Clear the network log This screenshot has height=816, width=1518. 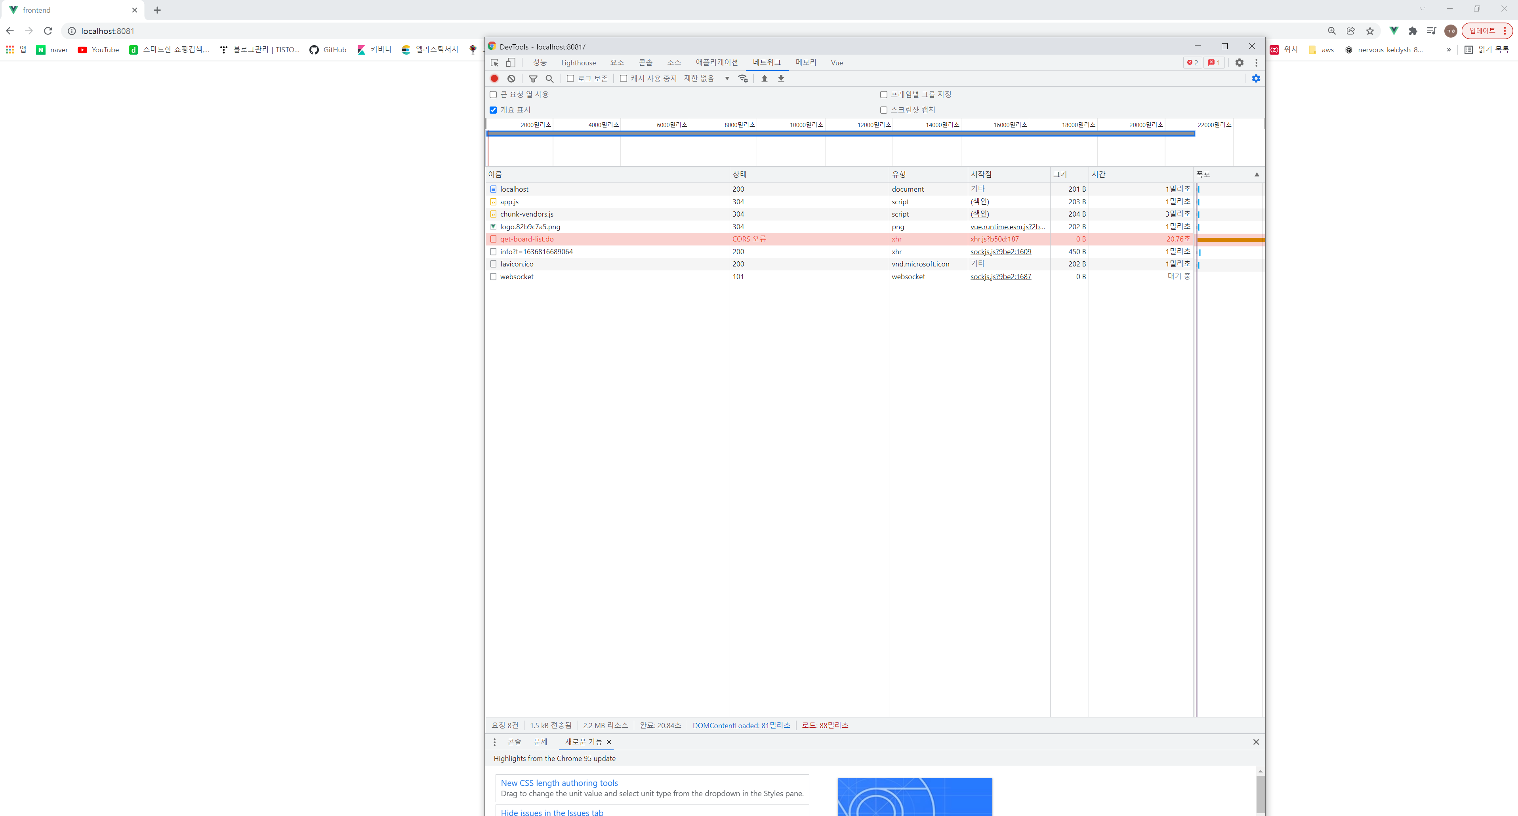[x=511, y=78]
